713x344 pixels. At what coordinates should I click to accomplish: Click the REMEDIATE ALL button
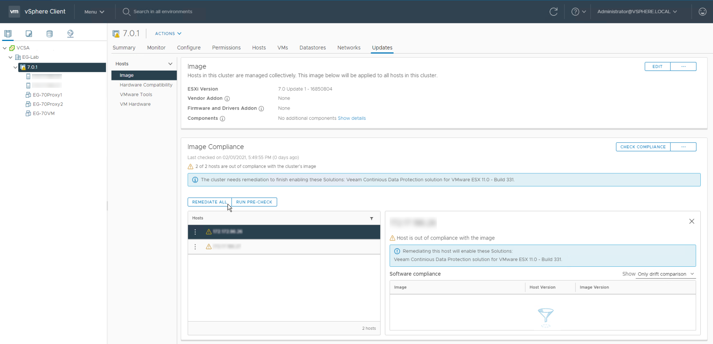pos(209,202)
